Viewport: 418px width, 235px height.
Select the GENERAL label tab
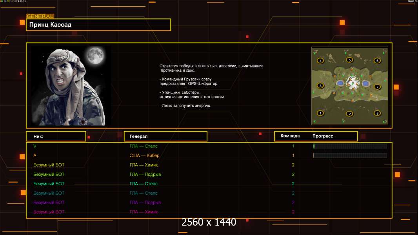point(40,16)
